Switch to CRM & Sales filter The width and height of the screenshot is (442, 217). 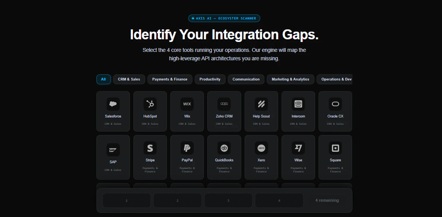129,79
